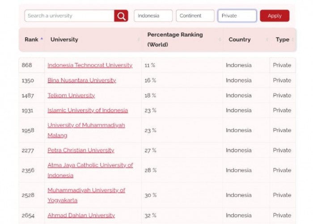Select rank value 1931
This screenshot has width=313, height=224.
point(27,110)
